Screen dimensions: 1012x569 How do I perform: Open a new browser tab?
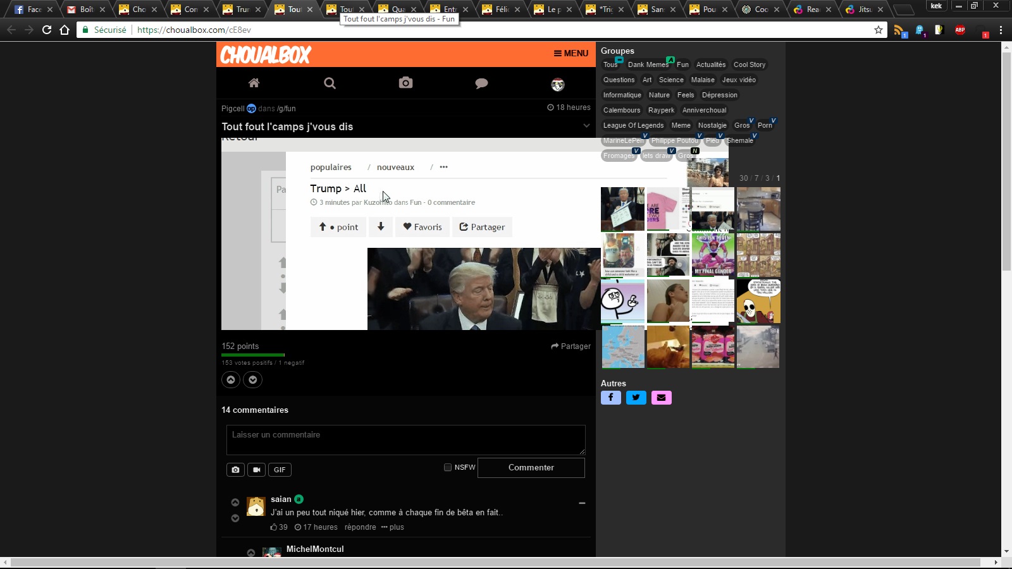pos(903,9)
